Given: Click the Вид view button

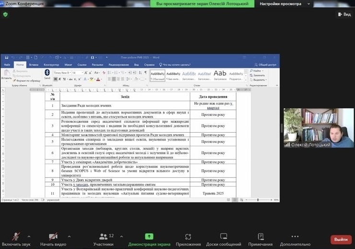Looking at the screenshot, I should point(344,14).
